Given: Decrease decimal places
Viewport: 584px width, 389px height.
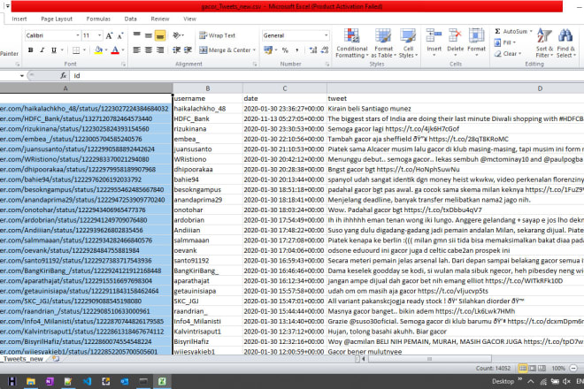Looking at the screenshot, I should tap(325, 50).
